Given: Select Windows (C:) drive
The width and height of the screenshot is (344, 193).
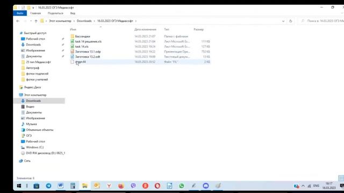Looking at the screenshot, I should (34, 147).
